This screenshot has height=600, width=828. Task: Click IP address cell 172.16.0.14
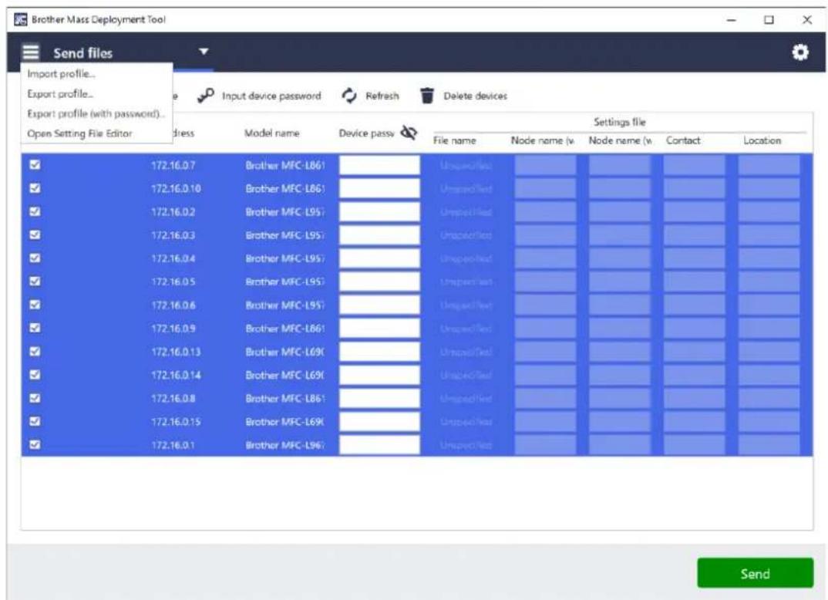tap(176, 375)
